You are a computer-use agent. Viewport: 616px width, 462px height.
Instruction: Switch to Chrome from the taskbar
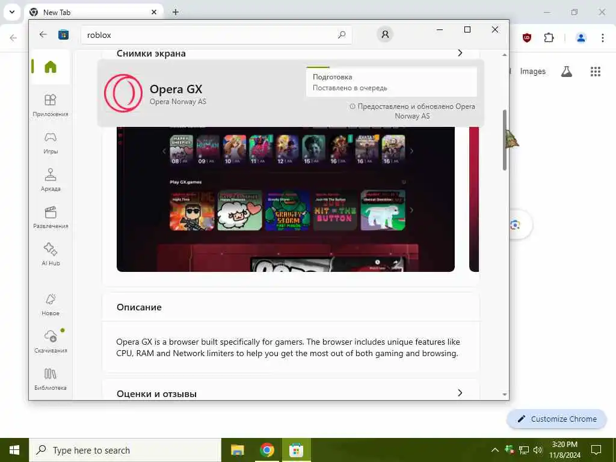tap(266, 450)
